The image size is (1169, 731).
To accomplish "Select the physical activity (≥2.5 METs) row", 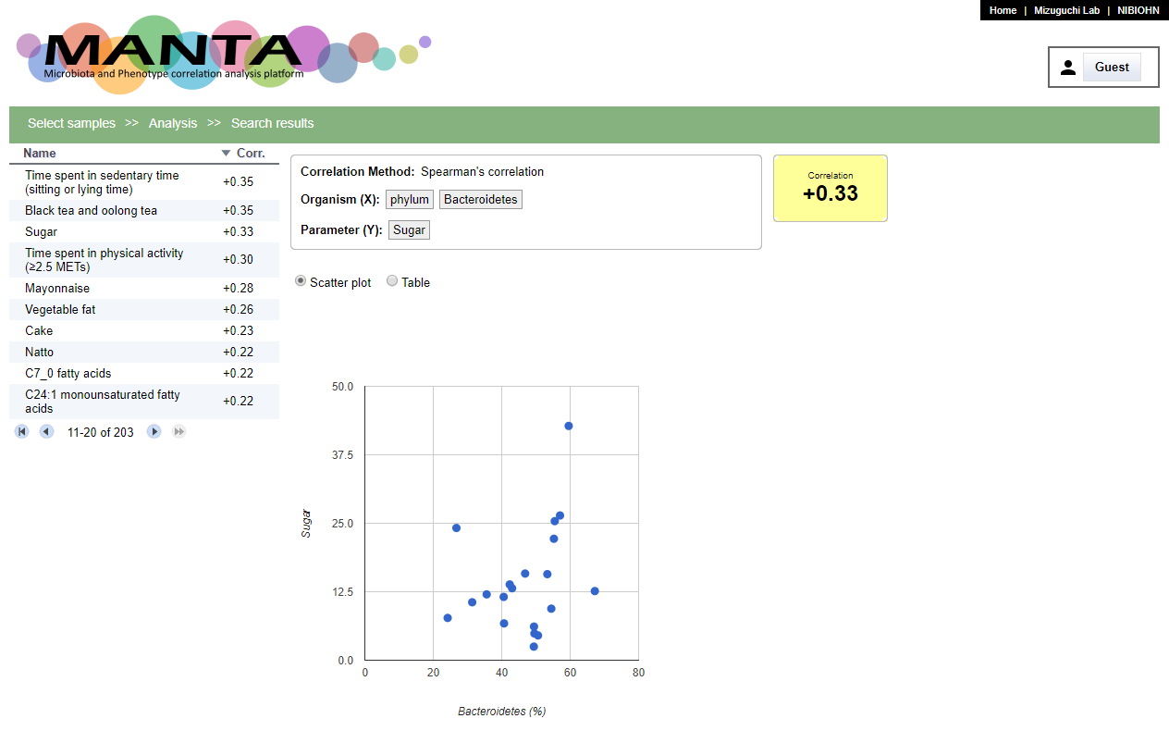I will click(144, 260).
